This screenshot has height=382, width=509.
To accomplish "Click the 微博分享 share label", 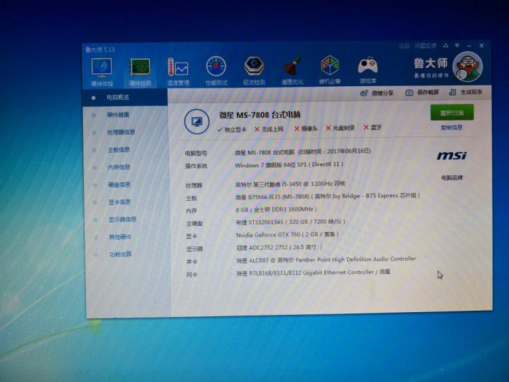I will [x=382, y=93].
